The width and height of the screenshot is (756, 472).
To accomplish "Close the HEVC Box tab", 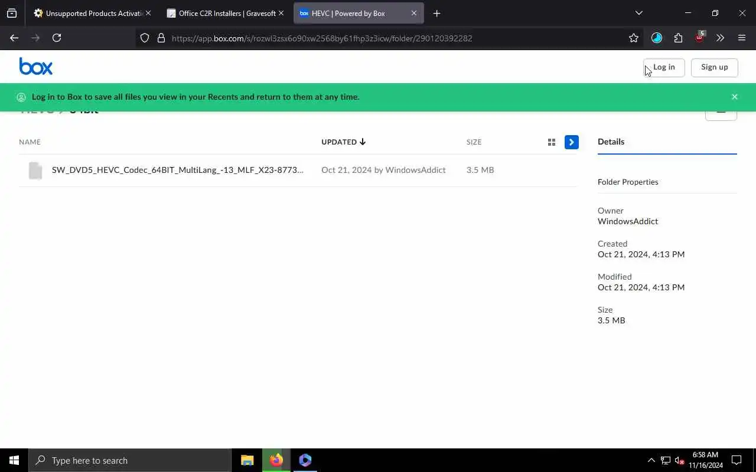I will point(413,13).
